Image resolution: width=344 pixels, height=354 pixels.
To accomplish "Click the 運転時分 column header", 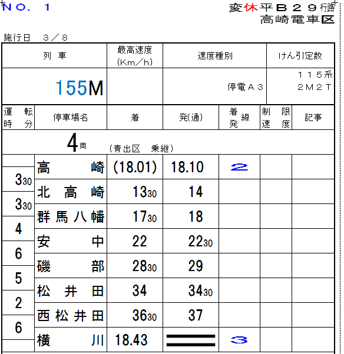I will point(18,117).
